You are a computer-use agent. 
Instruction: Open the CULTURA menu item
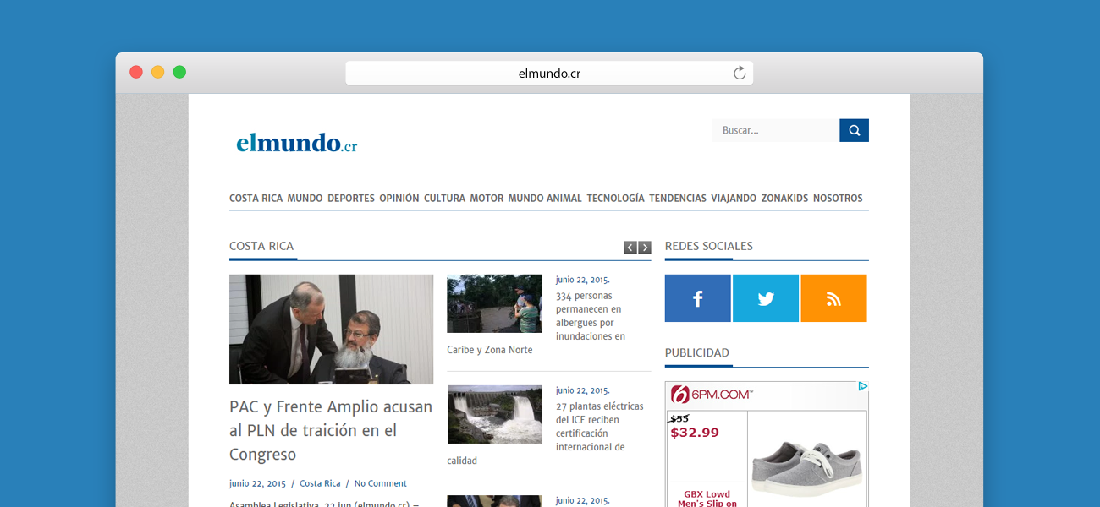tap(444, 199)
